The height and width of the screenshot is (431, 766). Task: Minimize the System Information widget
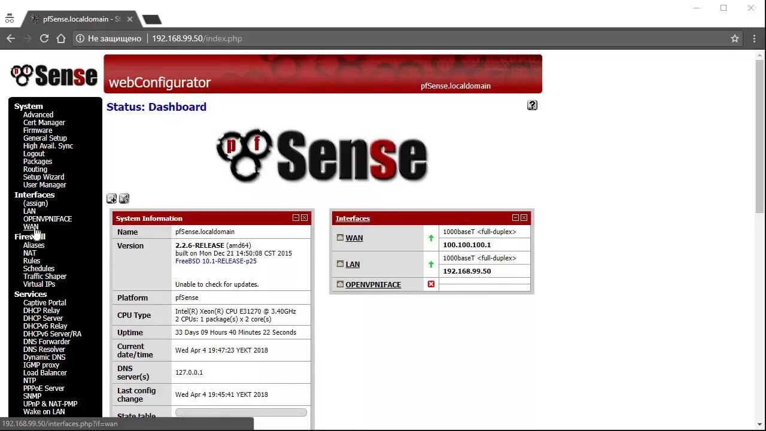296,218
